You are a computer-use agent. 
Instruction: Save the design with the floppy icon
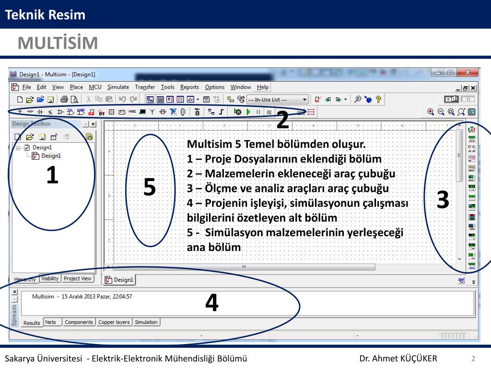tap(50, 100)
